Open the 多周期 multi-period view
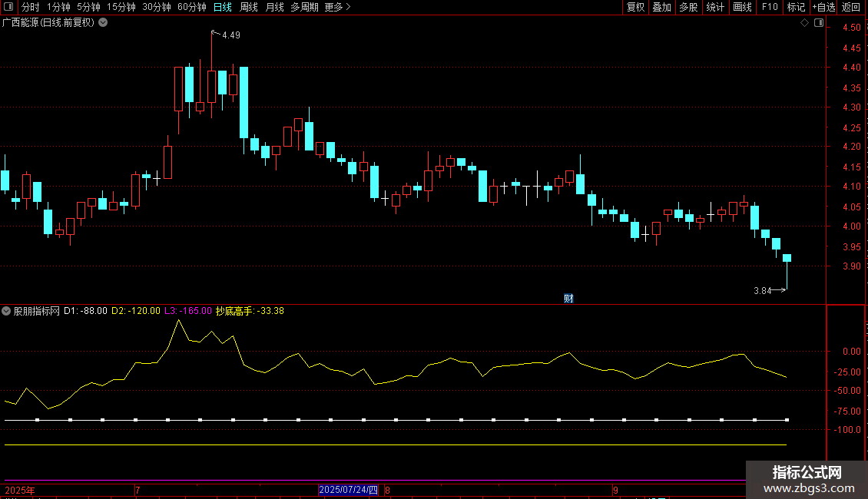The image size is (868, 499). [304, 7]
